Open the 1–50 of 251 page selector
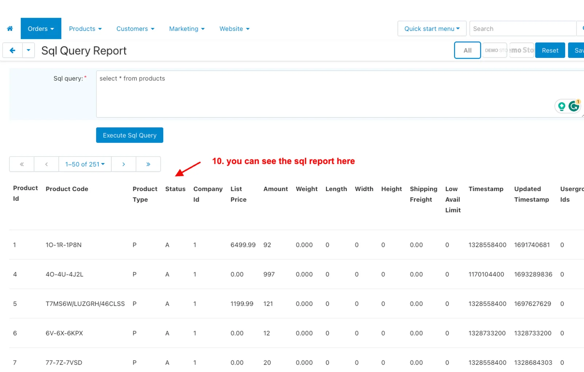This screenshot has height=372, width=584. (85, 164)
